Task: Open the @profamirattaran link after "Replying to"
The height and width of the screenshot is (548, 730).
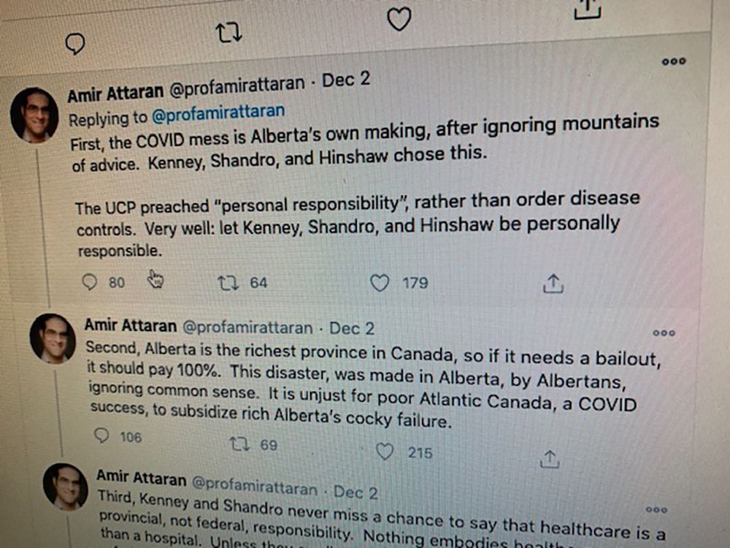Action: click(x=218, y=113)
